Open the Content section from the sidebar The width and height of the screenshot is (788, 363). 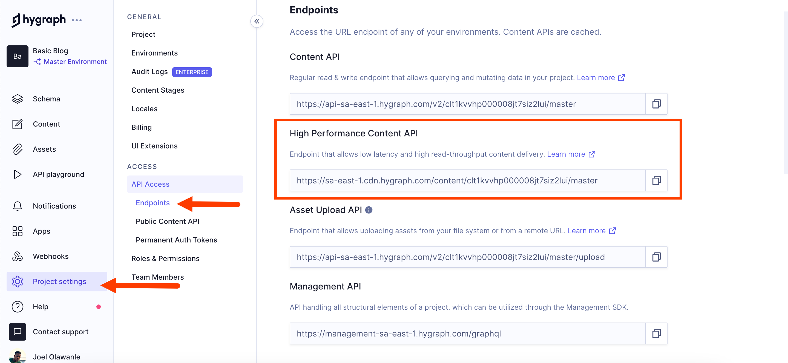(46, 124)
